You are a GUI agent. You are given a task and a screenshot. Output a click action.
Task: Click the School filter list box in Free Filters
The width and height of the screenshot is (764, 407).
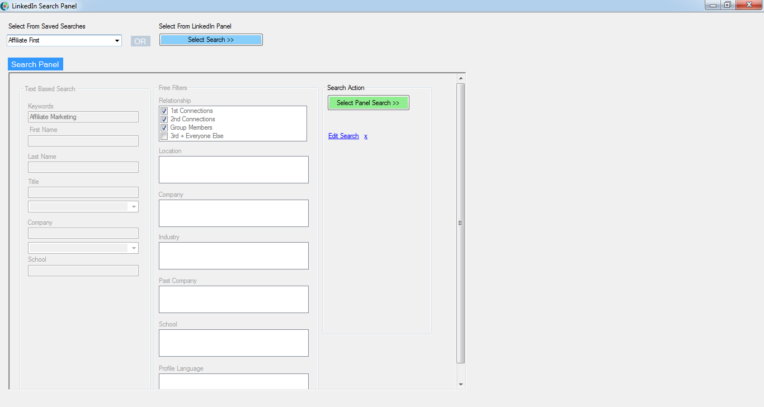234,343
